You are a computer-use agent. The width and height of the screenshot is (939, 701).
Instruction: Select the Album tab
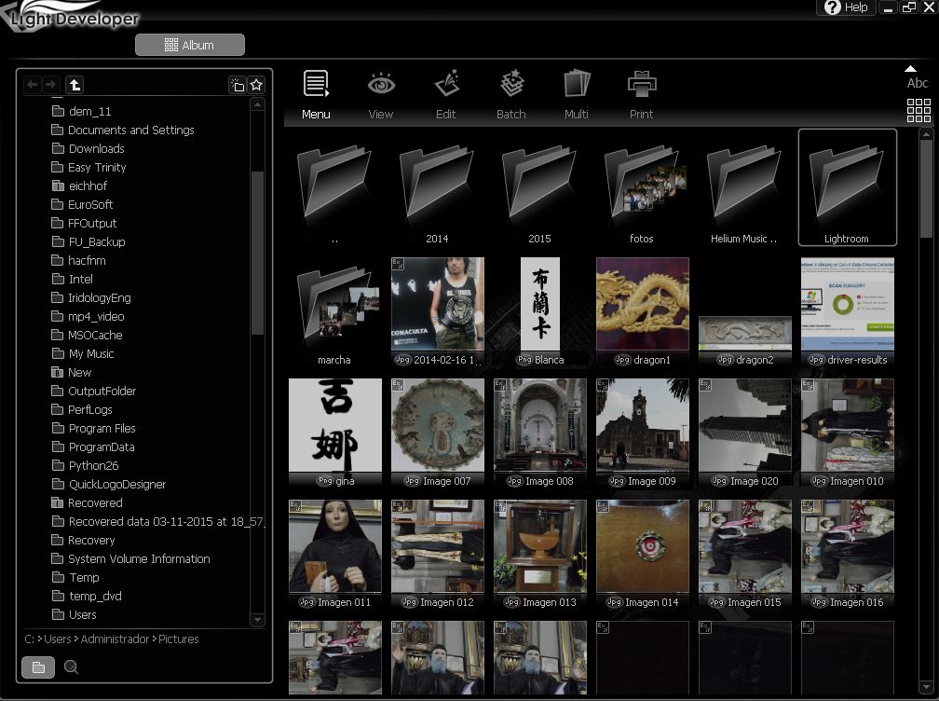(190, 45)
